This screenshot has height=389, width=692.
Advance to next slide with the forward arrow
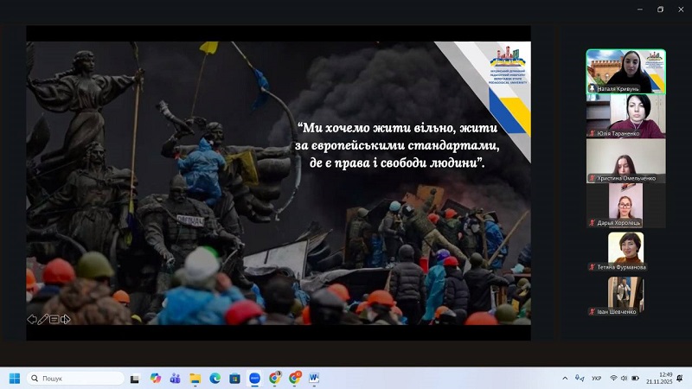click(66, 319)
